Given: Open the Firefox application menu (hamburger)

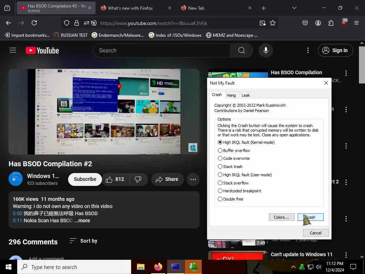Looking at the screenshot, I should pyautogui.click(x=356, y=23).
